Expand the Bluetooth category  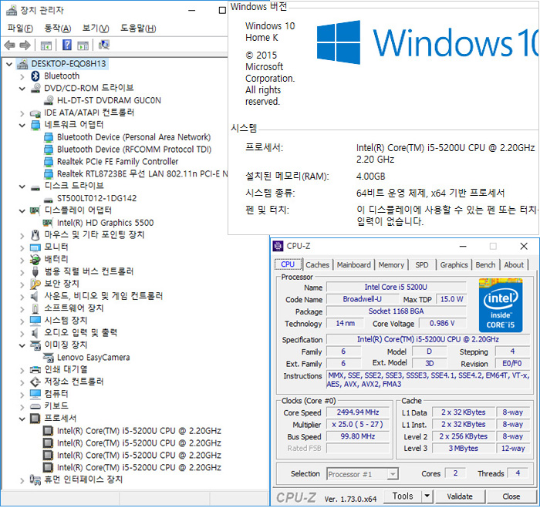22,77
